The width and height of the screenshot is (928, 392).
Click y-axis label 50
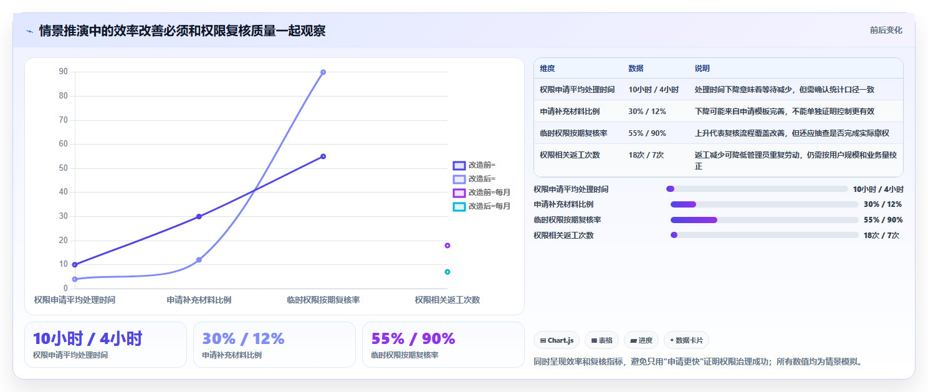64,168
